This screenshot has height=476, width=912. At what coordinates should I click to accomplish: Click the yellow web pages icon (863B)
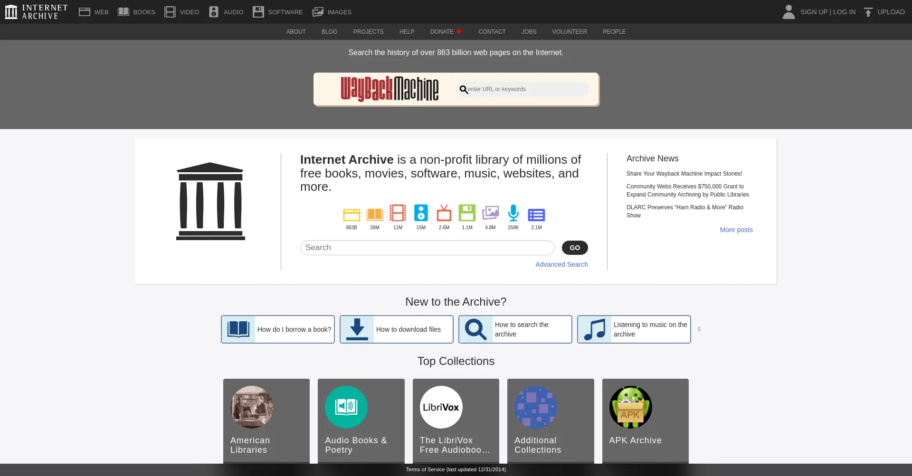point(351,215)
